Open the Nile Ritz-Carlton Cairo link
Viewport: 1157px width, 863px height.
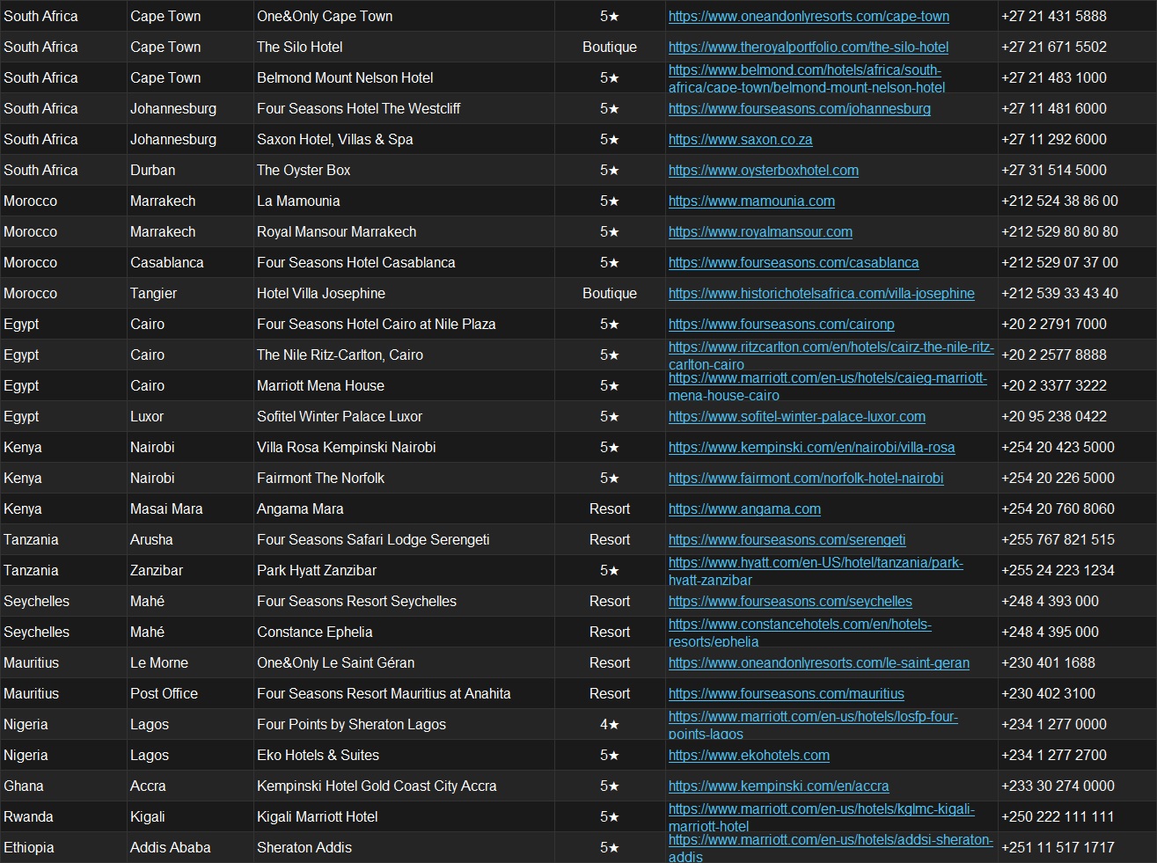(831, 355)
